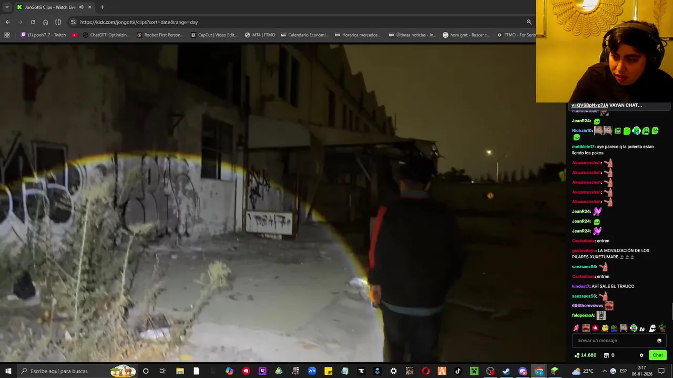Screen dimensions: 673x378
Task: Open the YouTube bookmark icon
Action: tap(74, 35)
